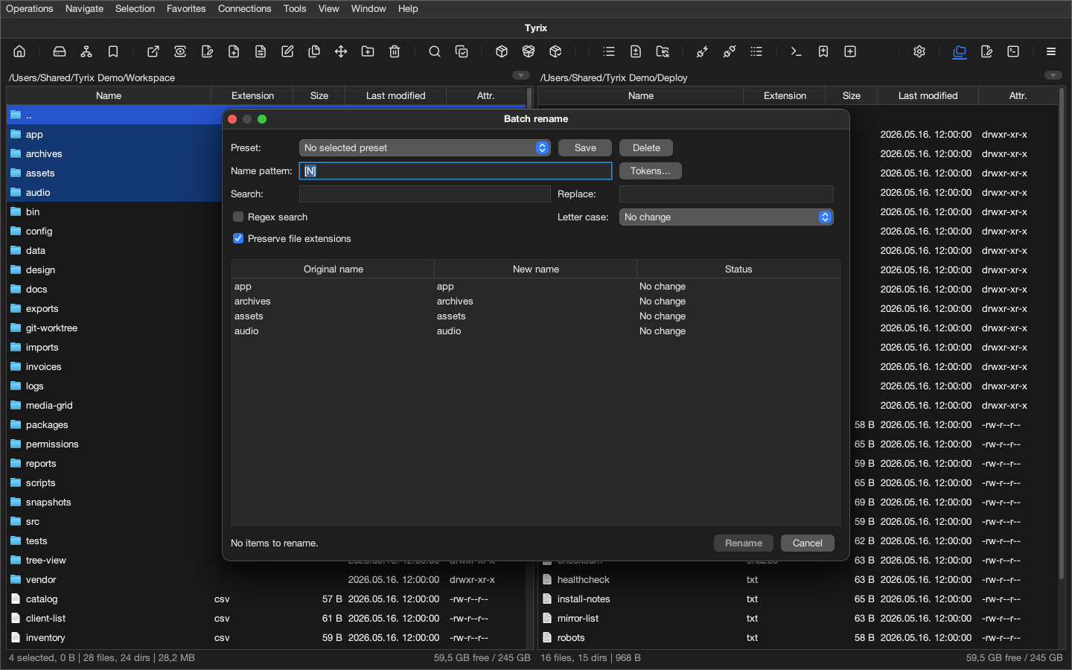Open the Letter case dropdown
This screenshot has width=1072, height=670.
tap(726, 217)
